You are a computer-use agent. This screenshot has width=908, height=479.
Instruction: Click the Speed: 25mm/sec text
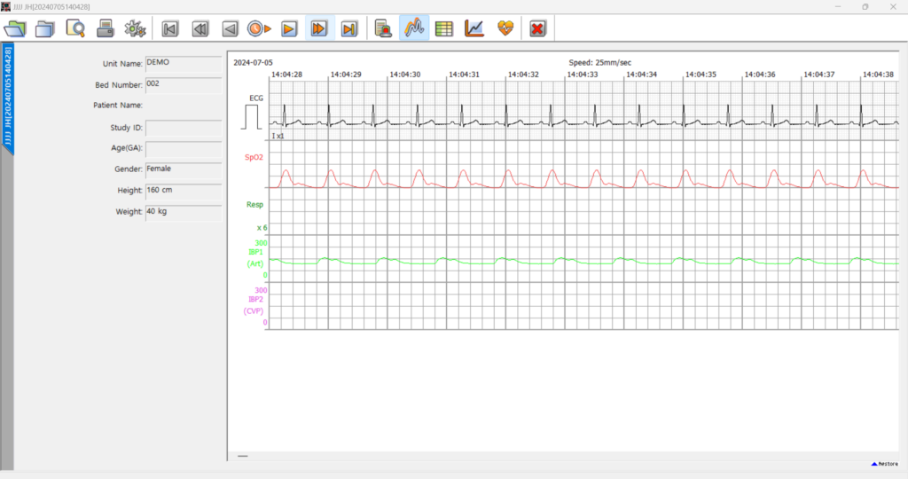tap(600, 63)
